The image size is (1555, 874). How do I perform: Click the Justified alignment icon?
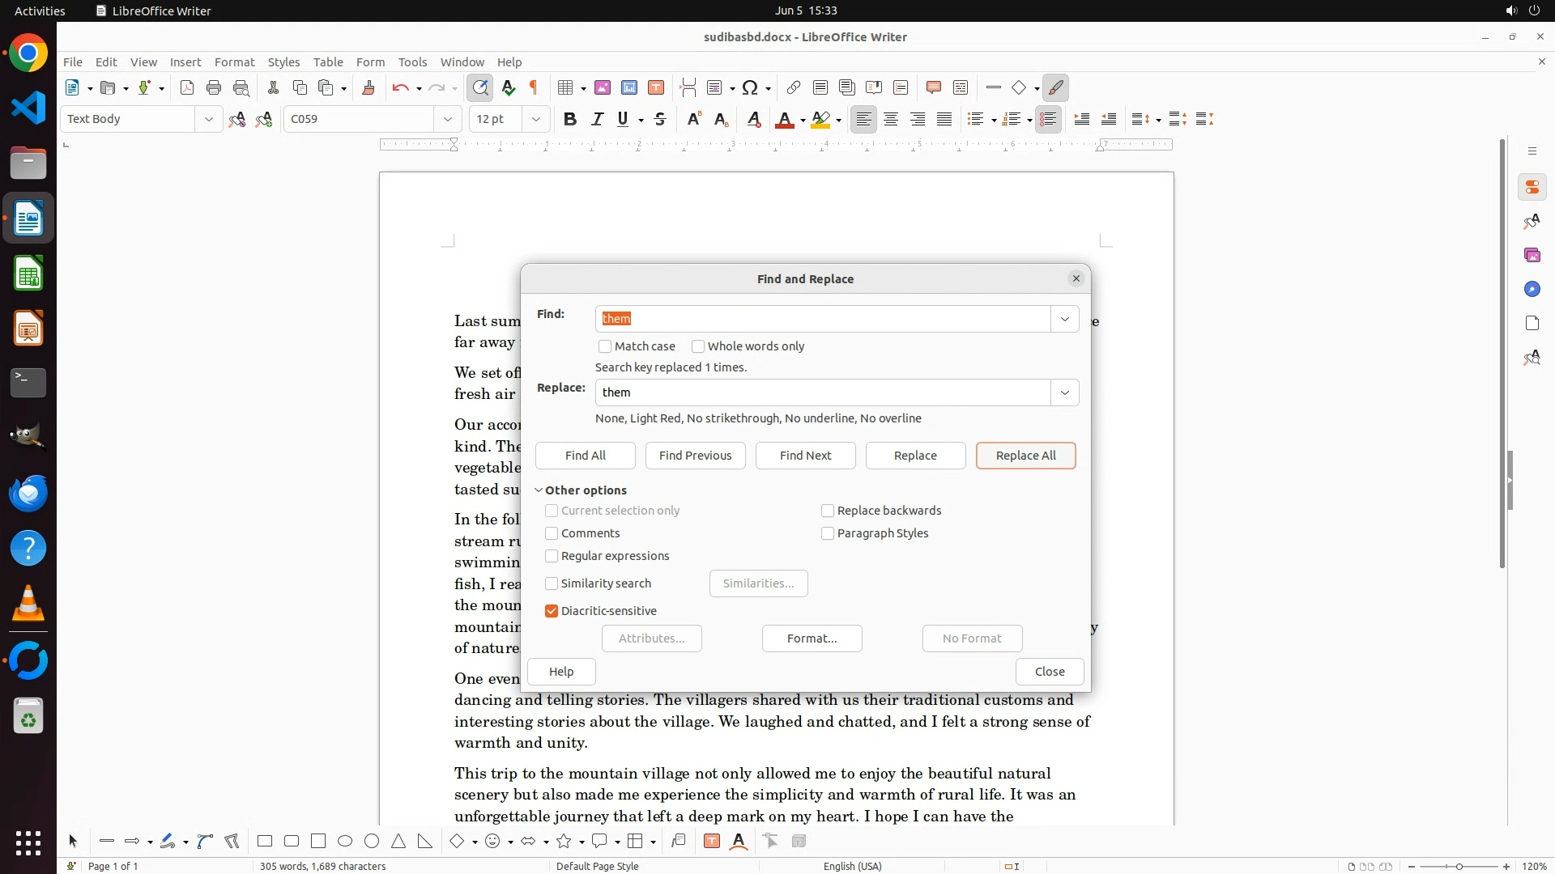(944, 119)
